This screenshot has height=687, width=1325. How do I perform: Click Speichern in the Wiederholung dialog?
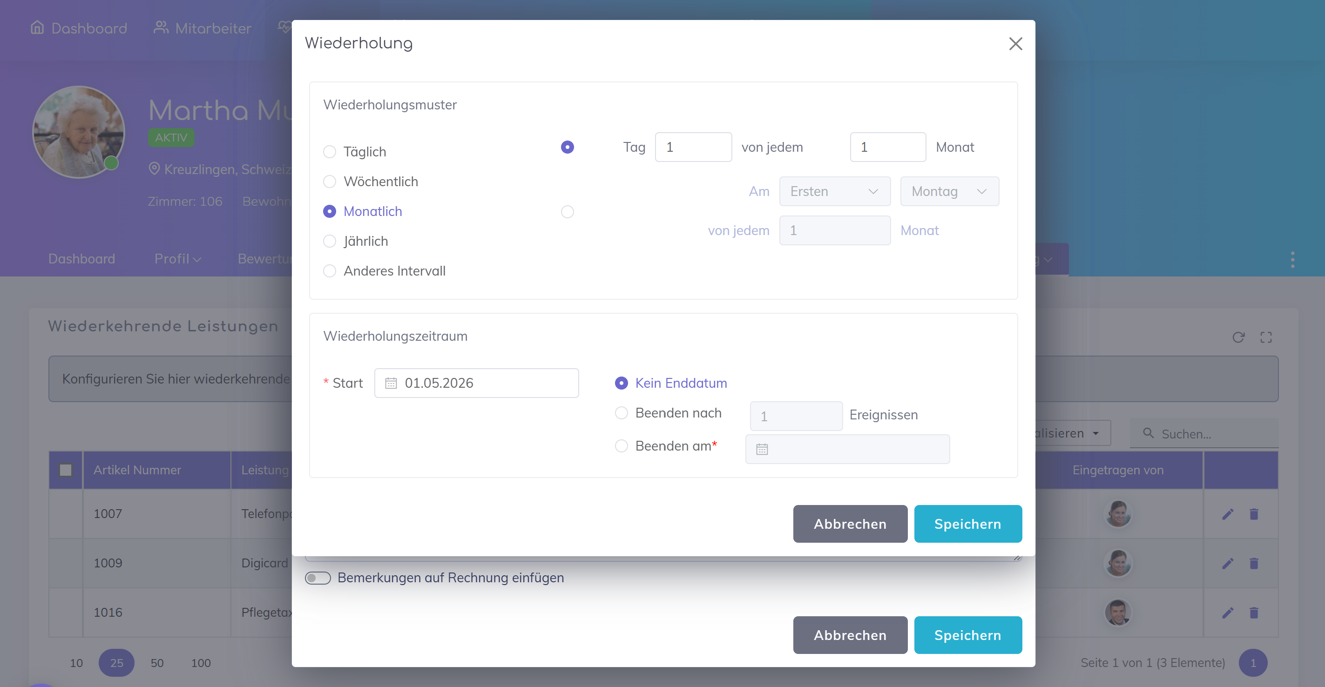click(967, 524)
